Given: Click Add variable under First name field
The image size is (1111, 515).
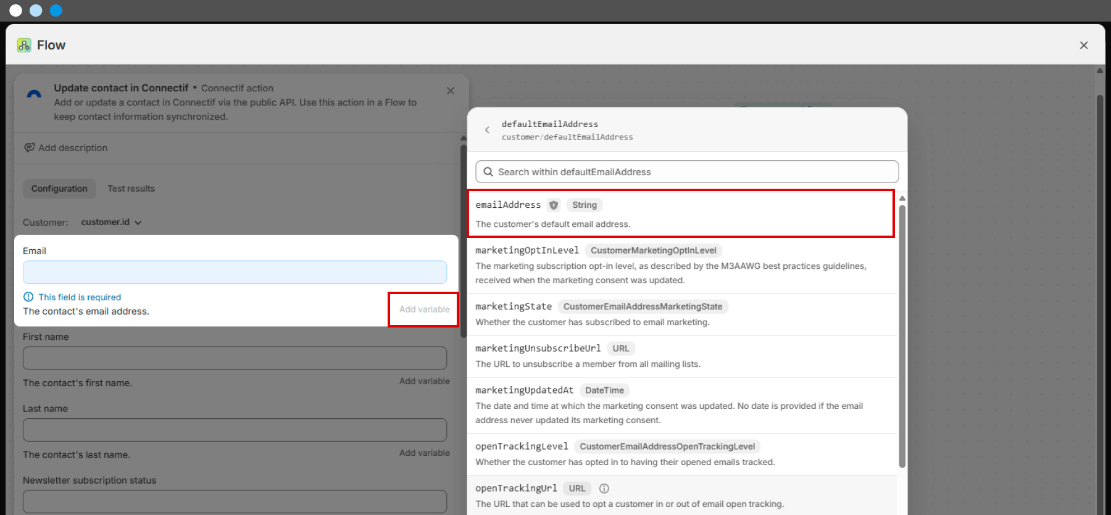Looking at the screenshot, I should [424, 381].
